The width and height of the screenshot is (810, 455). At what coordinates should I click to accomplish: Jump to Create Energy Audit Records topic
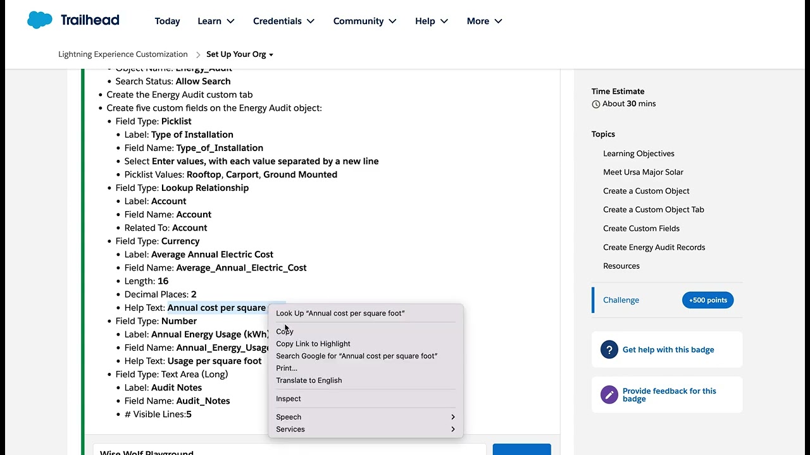tap(654, 247)
